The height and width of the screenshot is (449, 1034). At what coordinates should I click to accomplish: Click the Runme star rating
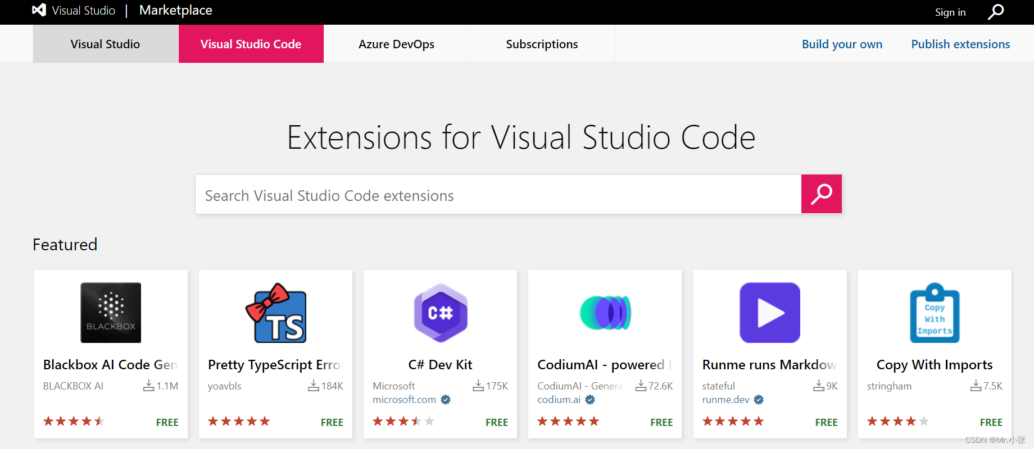pos(733,421)
